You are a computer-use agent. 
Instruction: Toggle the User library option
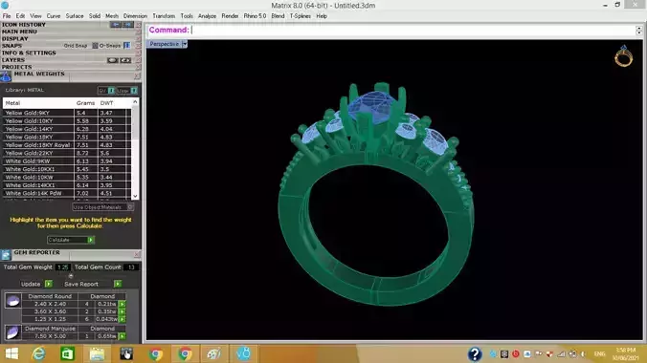(134, 91)
